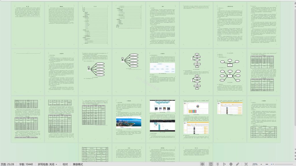The image size is (296, 166).
Task: Enable writing mode pen icon
Action: pyautogui.click(x=238, y=164)
